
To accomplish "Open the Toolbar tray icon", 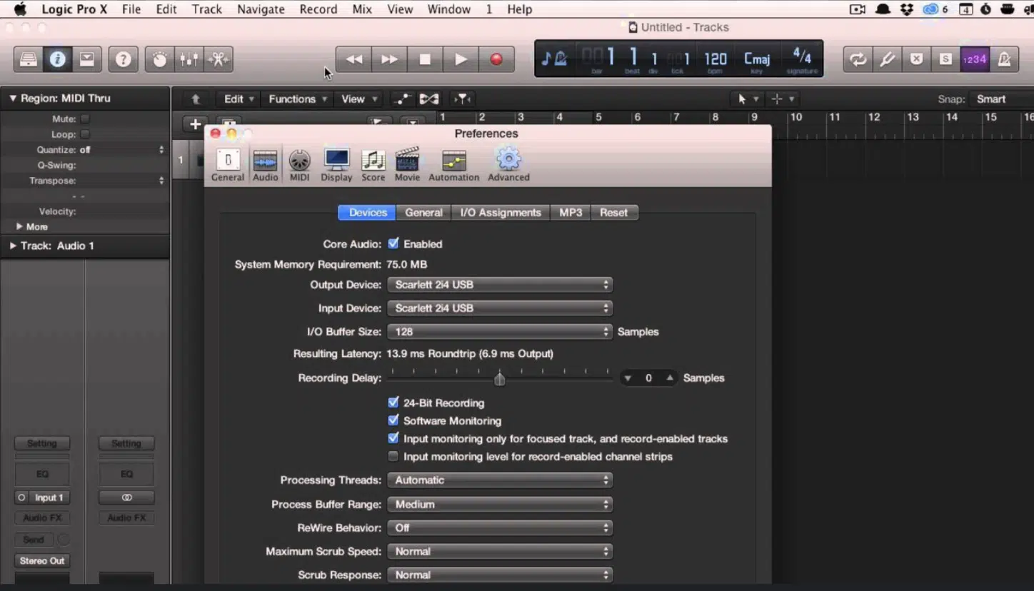I will 86,59.
